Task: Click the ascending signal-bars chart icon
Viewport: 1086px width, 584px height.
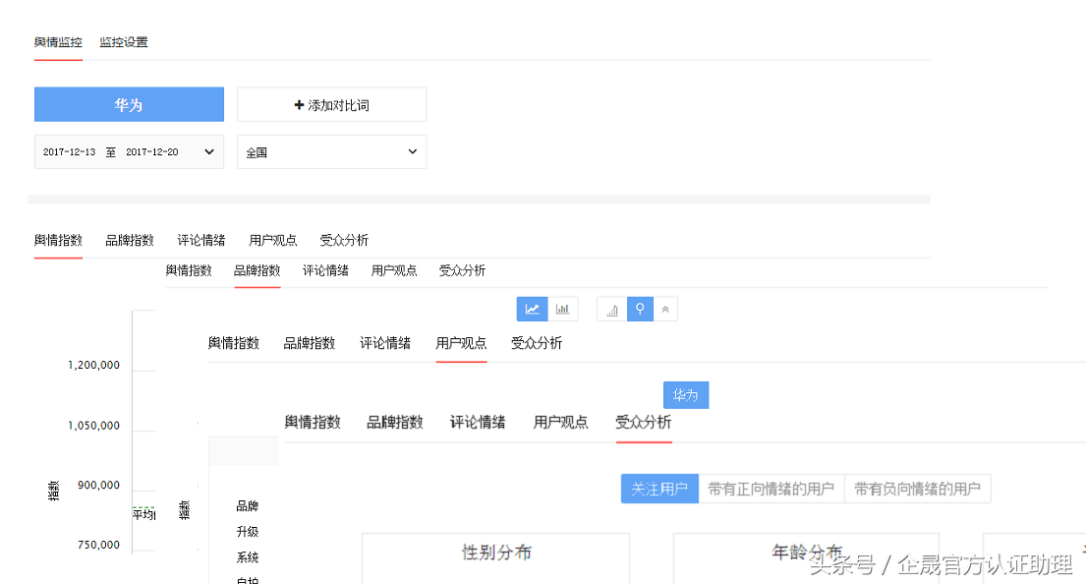Action: click(x=611, y=310)
